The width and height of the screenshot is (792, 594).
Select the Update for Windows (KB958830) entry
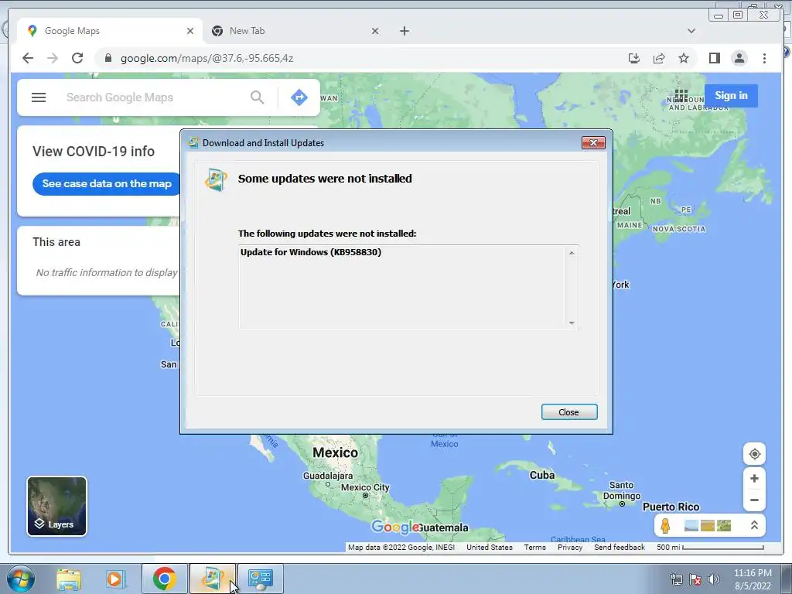311,252
